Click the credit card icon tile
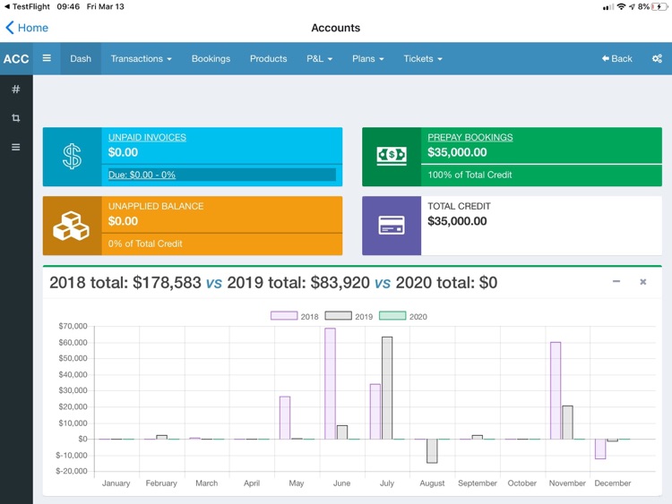672x504 pixels. pos(392,226)
